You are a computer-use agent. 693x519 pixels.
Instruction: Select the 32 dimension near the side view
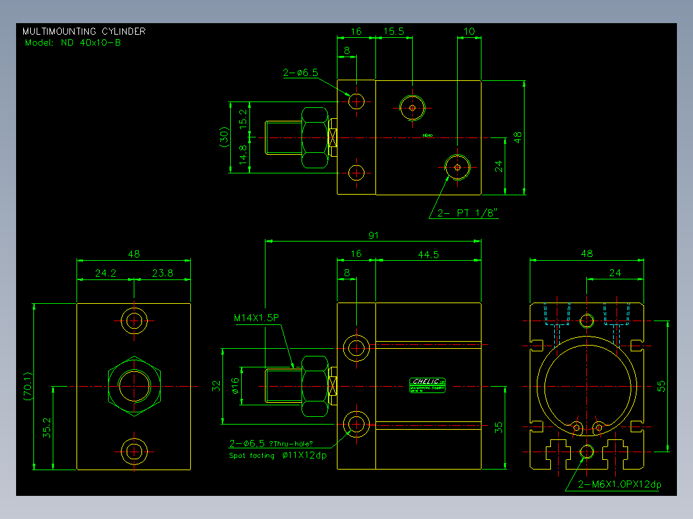(216, 386)
